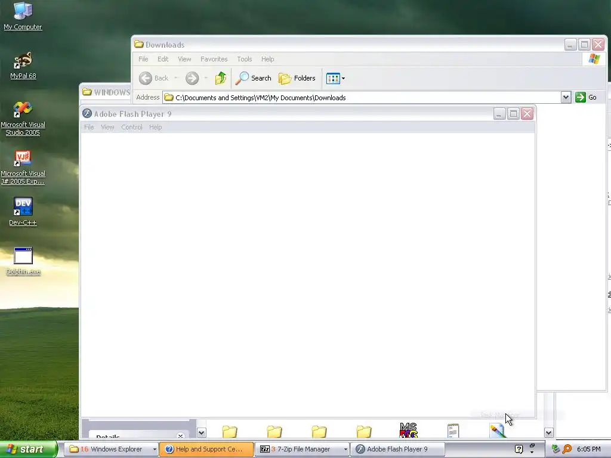Click the help question mark taskbar icon
This screenshot has width=611, height=458.
519,449
